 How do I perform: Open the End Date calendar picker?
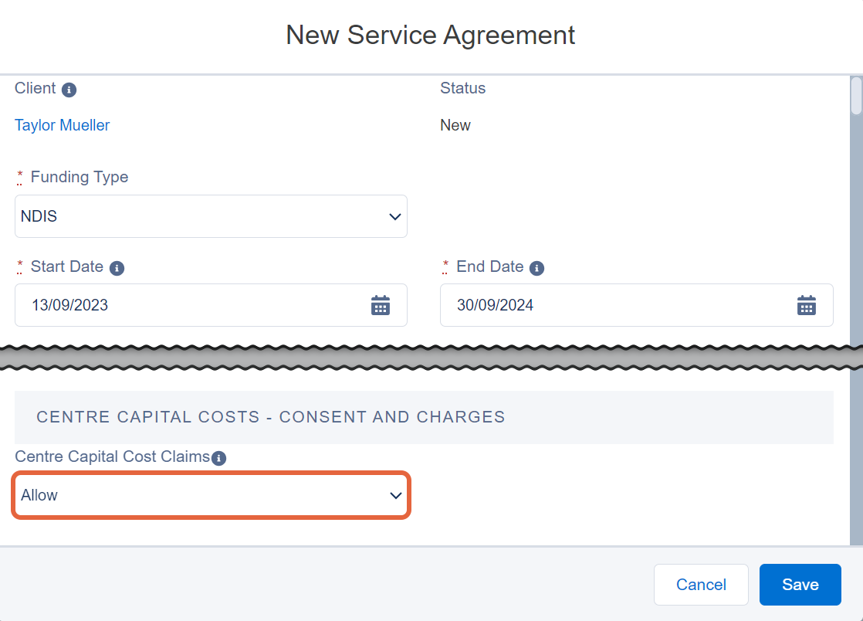click(807, 306)
